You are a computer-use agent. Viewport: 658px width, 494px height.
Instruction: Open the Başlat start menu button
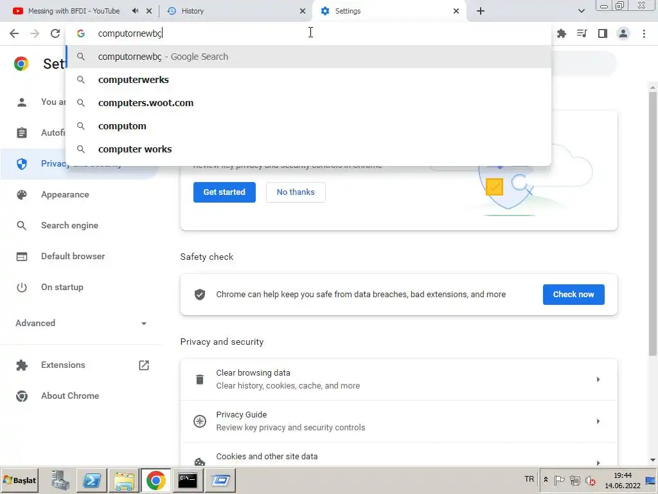coord(20,480)
